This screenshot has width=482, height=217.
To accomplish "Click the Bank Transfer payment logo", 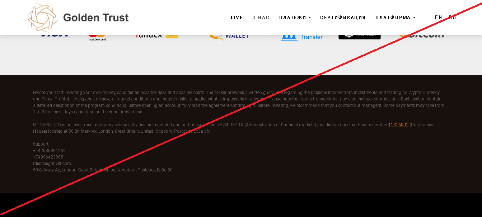I will tap(301, 37).
